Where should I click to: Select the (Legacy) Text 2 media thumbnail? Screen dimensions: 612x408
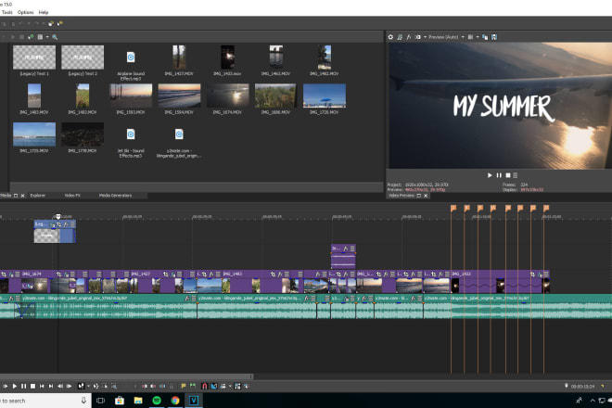pos(83,57)
